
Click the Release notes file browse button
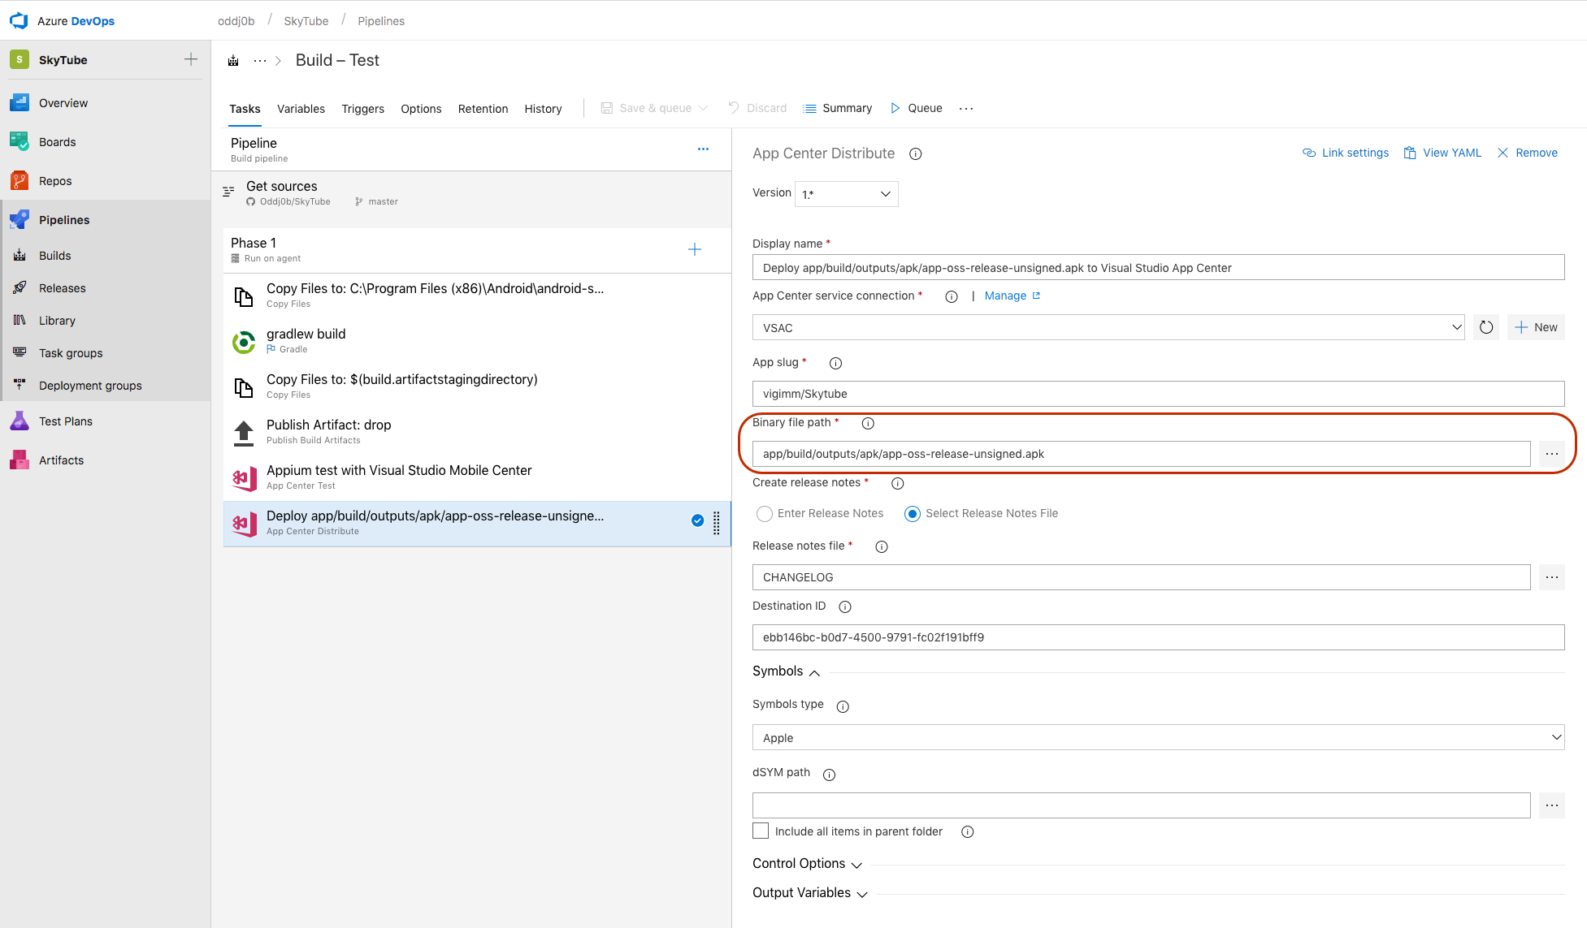(x=1553, y=576)
